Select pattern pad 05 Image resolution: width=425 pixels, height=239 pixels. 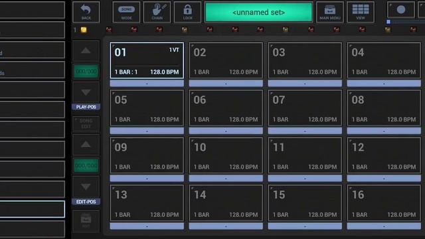point(147,108)
